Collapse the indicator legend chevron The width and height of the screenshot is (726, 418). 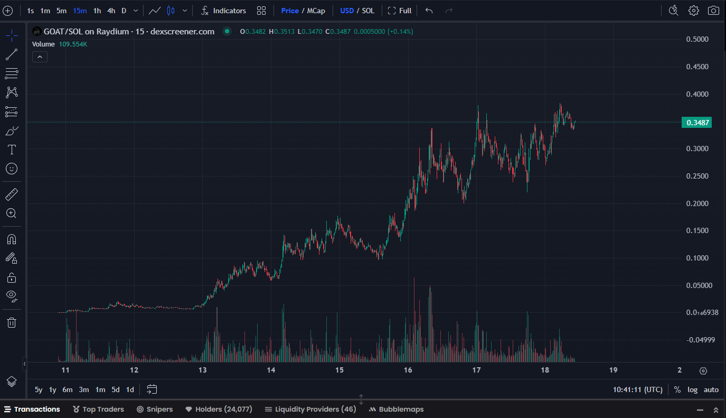coord(40,57)
